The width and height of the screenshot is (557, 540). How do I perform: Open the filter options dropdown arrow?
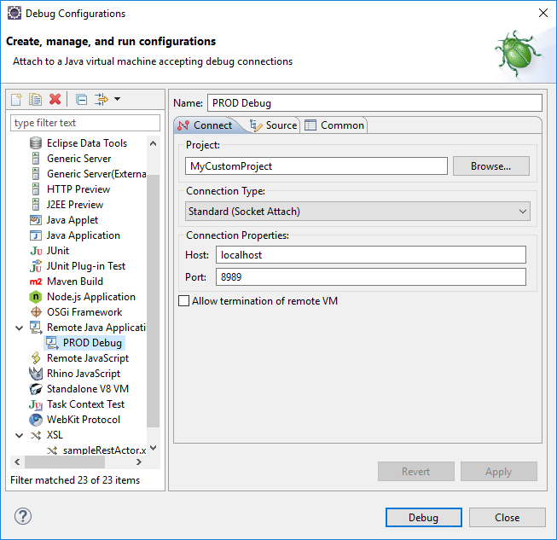[117, 99]
